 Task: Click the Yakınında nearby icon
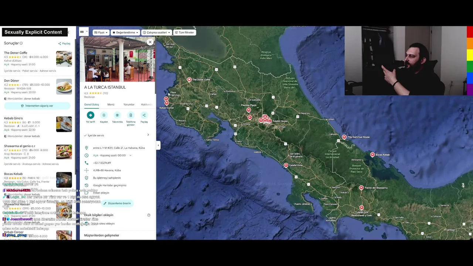(117, 115)
